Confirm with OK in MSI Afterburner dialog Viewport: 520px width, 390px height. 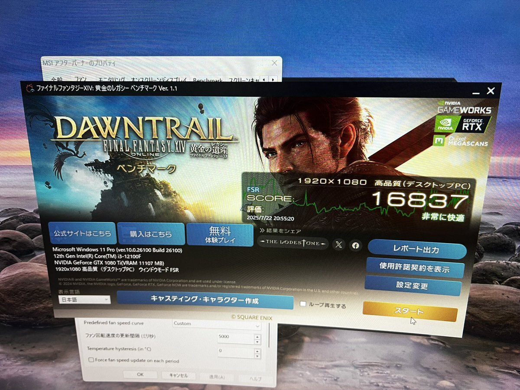[x=140, y=374]
